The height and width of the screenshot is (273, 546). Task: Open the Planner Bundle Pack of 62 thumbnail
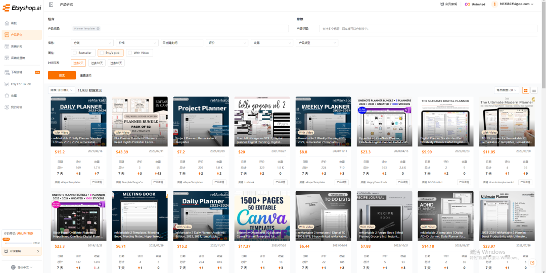tap(140, 122)
